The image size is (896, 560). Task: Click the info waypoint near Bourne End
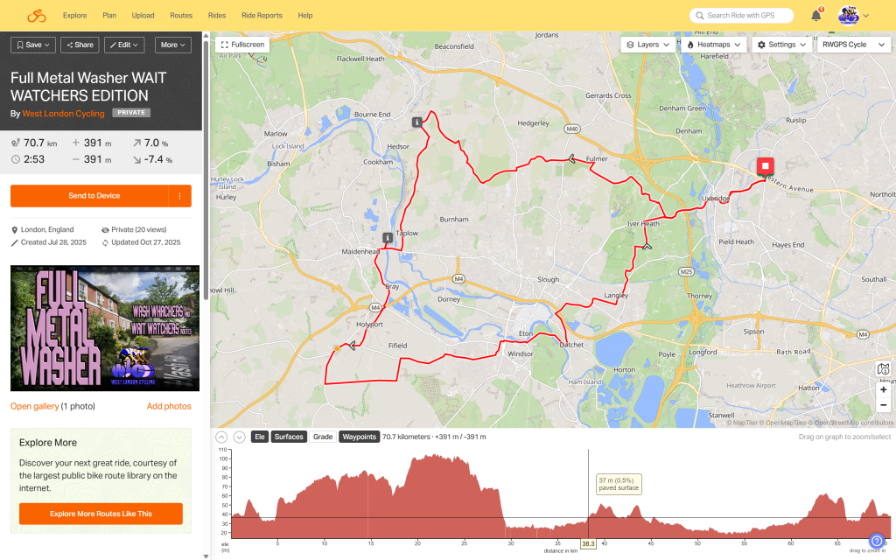point(417,122)
